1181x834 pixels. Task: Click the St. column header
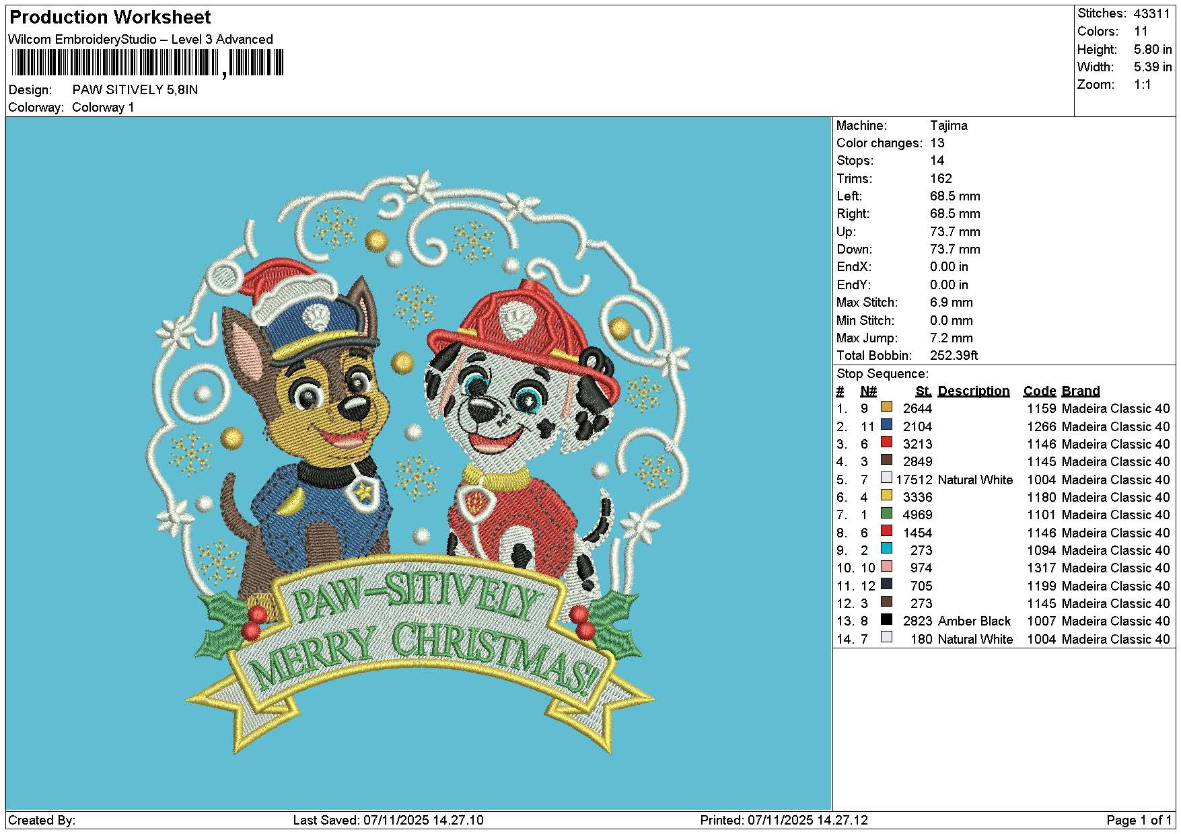pyautogui.click(x=923, y=391)
